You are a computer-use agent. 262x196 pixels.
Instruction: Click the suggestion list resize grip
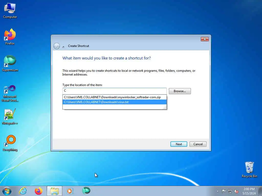tap(165, 108)
